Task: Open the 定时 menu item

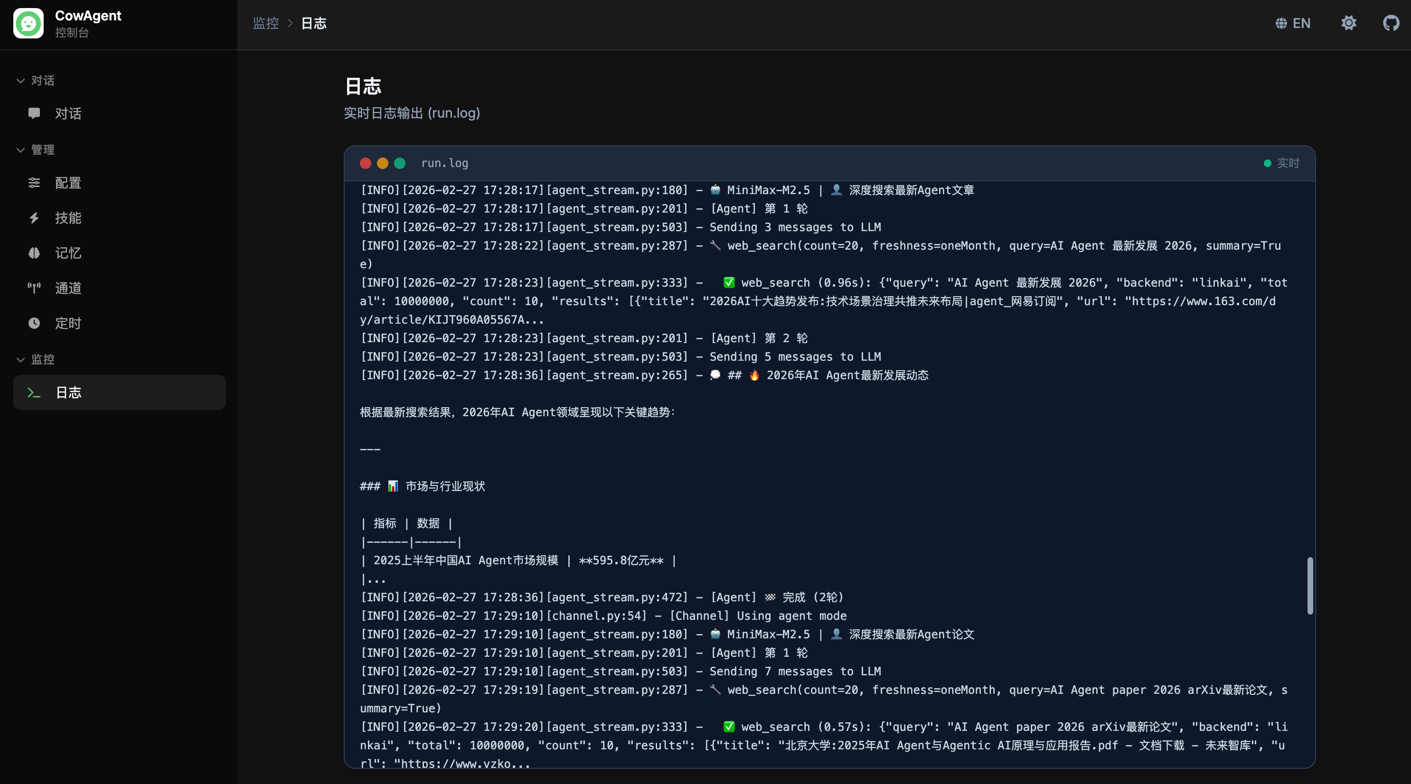Action: (x=68, y=323)
